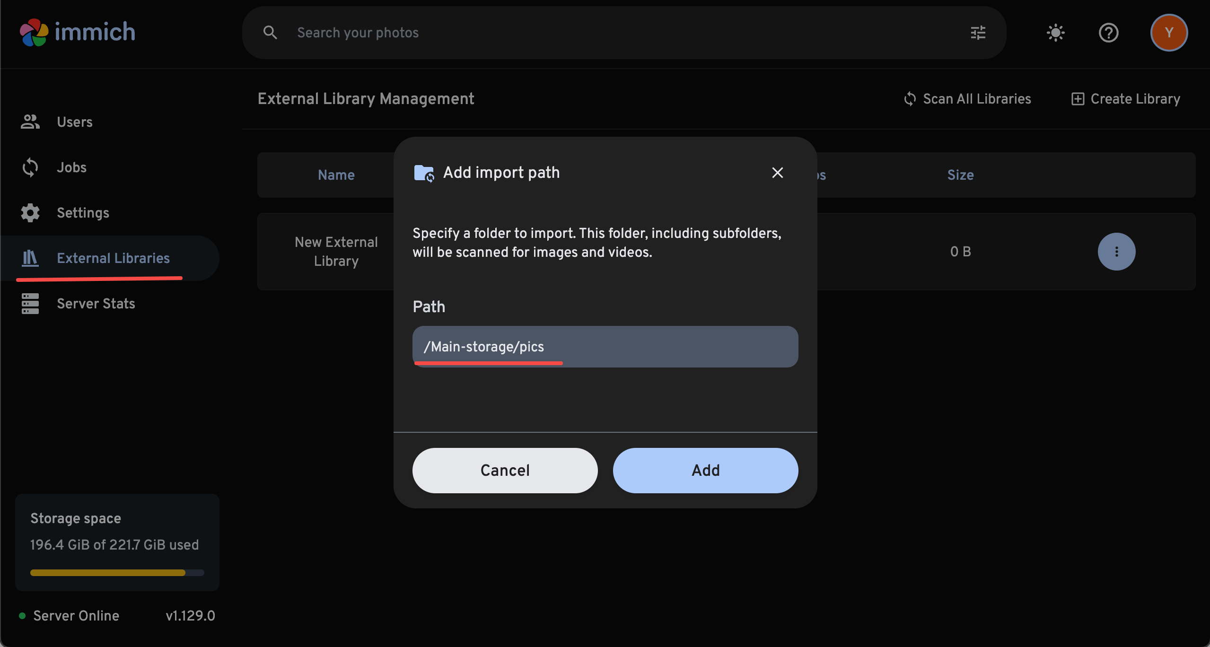The image size is (1210, 647).
Task: Close the Add import path dialog
Action: coord(778,173)
